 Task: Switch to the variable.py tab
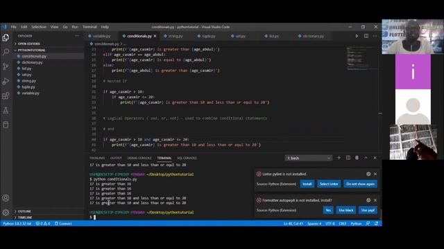(102, 36)
